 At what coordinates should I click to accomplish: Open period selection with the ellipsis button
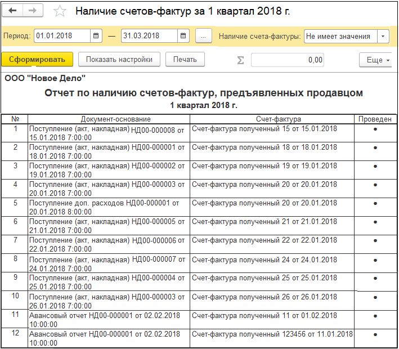tap(203, 35)
